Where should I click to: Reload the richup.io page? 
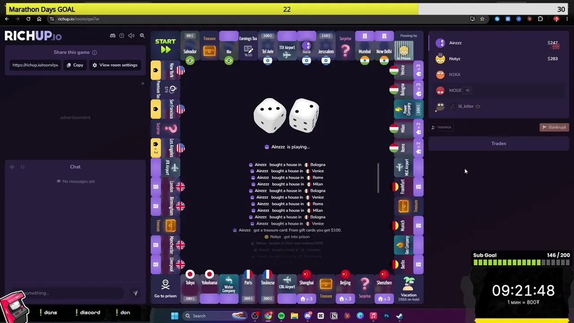[28, 19]
